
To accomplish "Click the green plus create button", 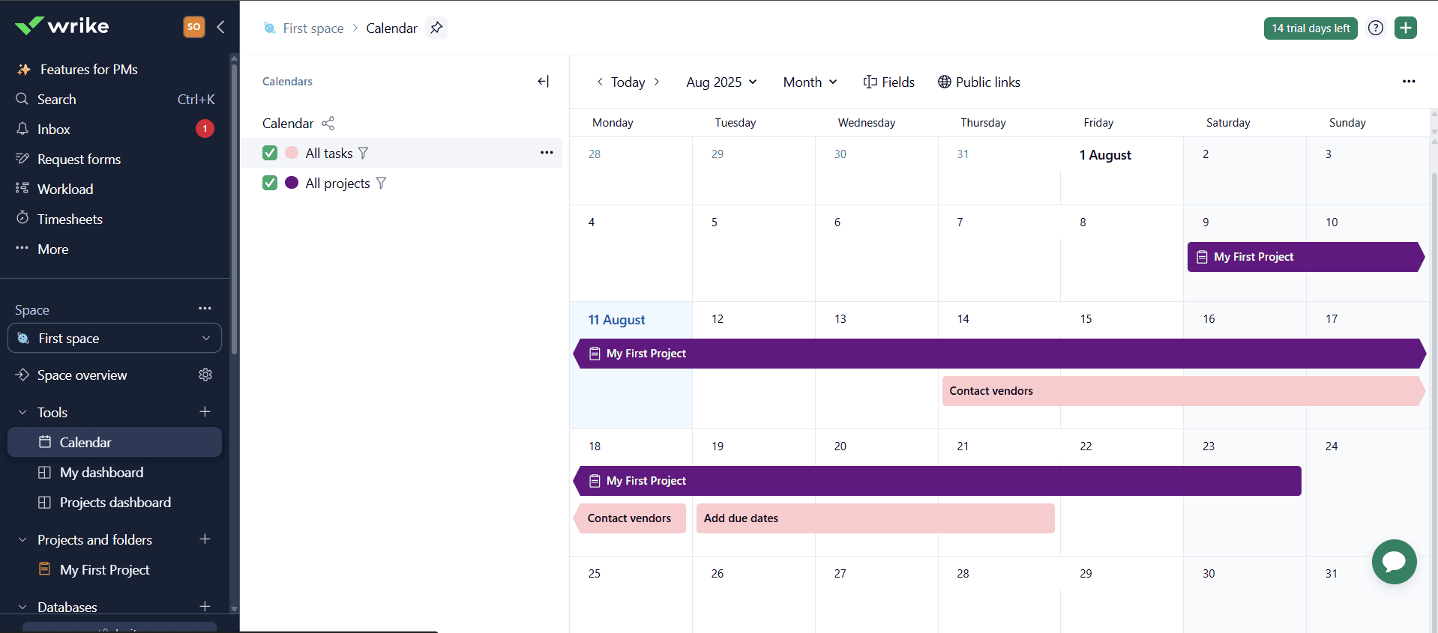I will click(1405, 28).
